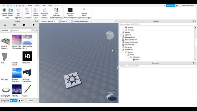Click the Load Character plugin

[x=56, y=12]
